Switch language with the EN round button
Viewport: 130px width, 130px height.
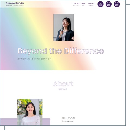[100, 4]
